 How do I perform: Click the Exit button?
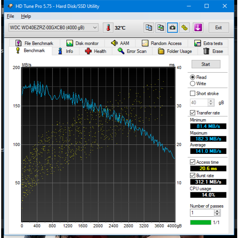[x=218, y=27]
